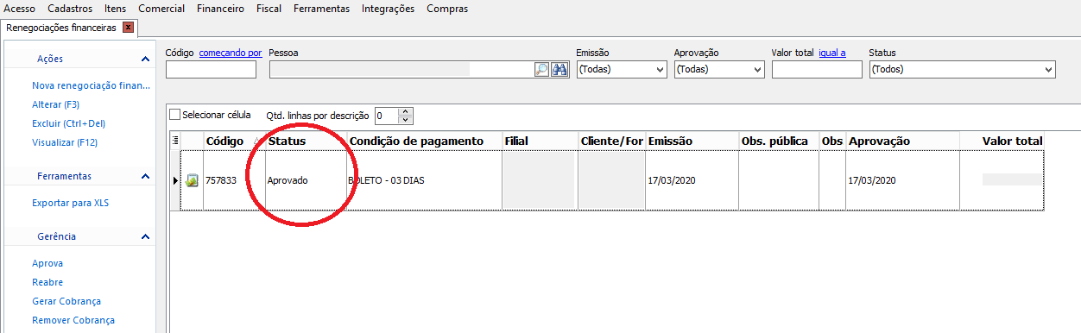Open the Itens menu

[115, 9]
